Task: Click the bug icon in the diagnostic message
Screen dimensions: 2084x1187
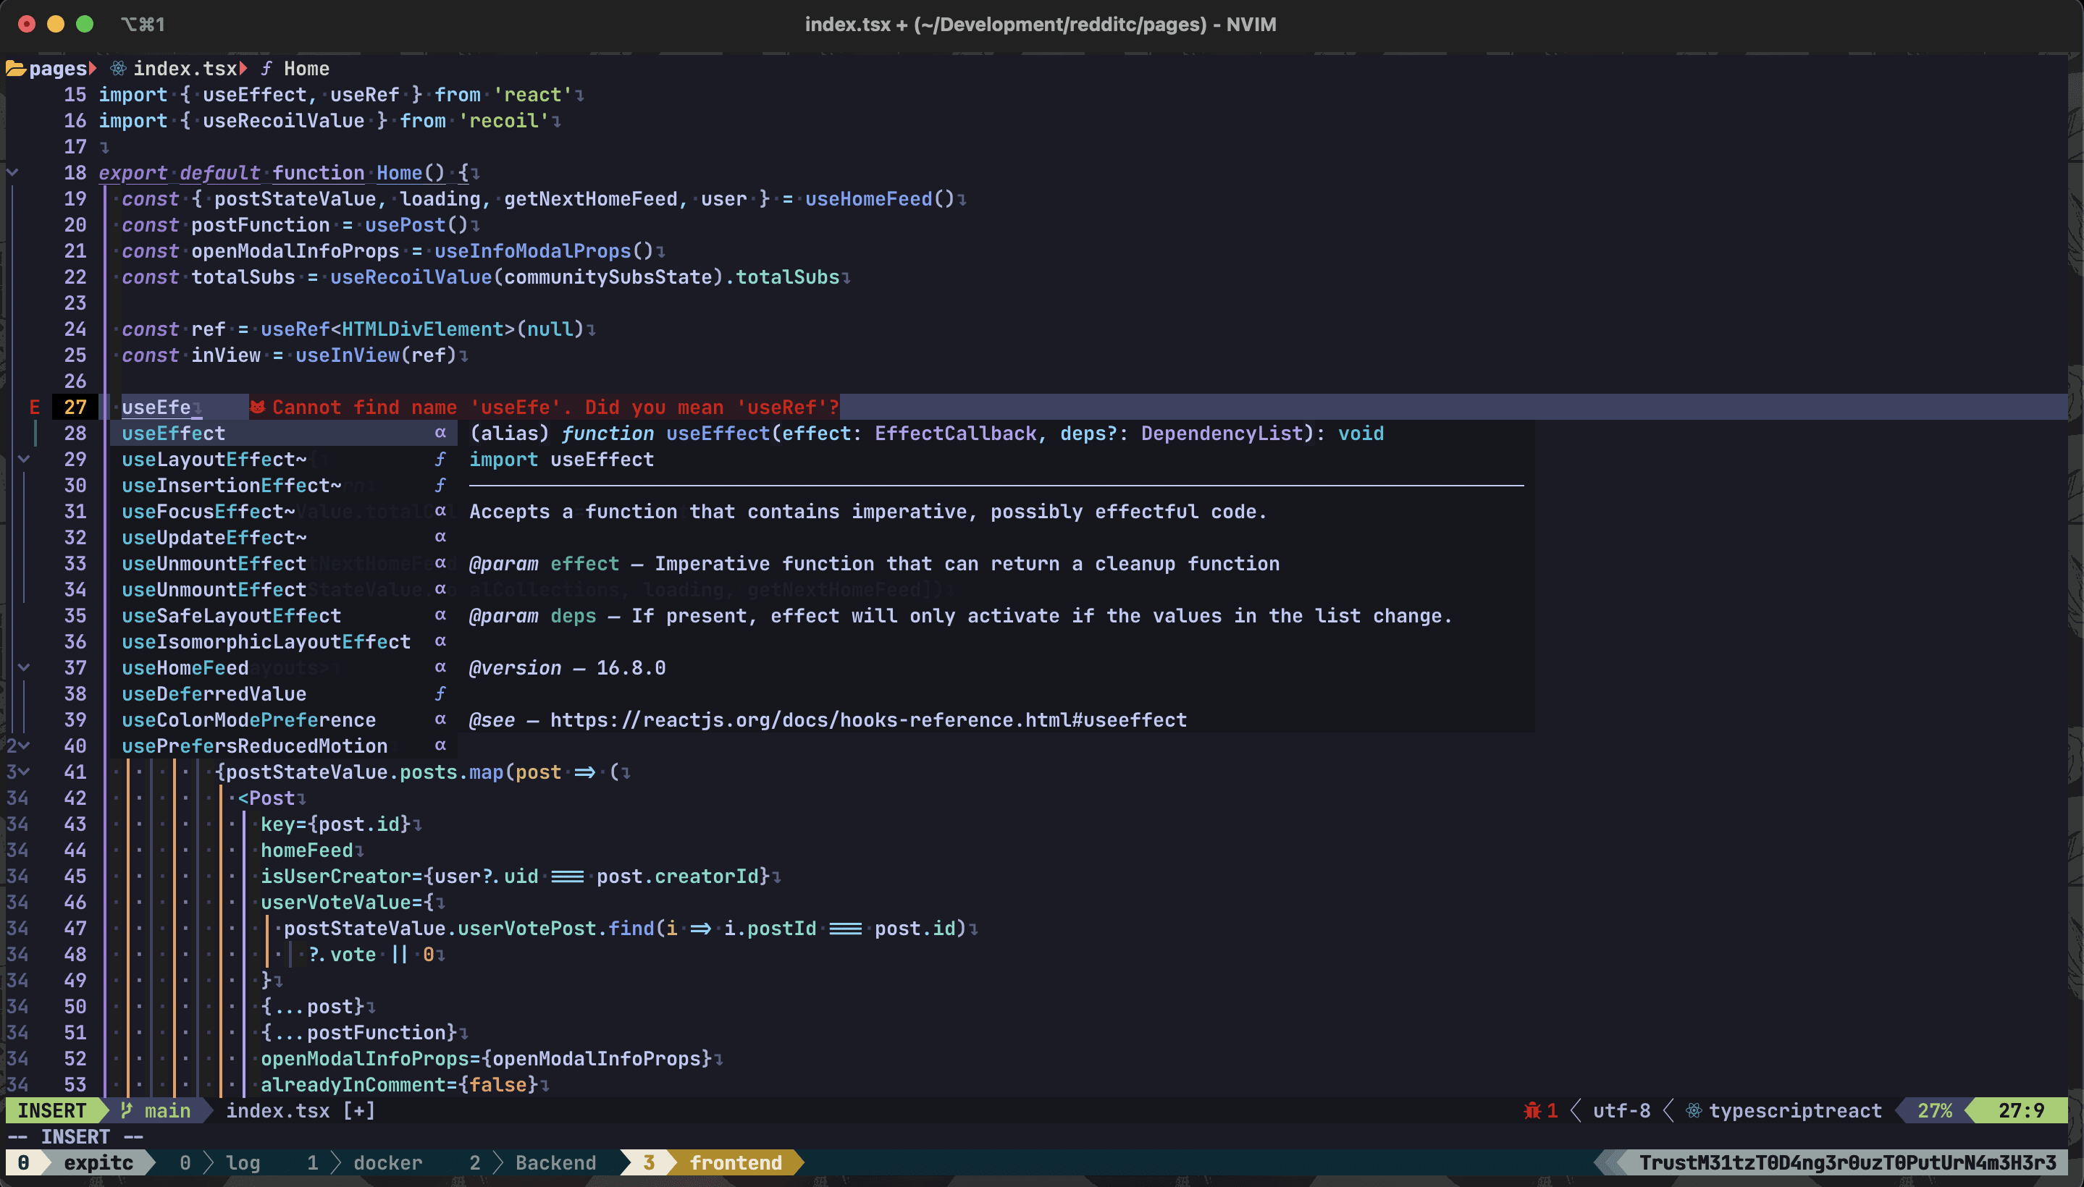Action: click(257, 407)
